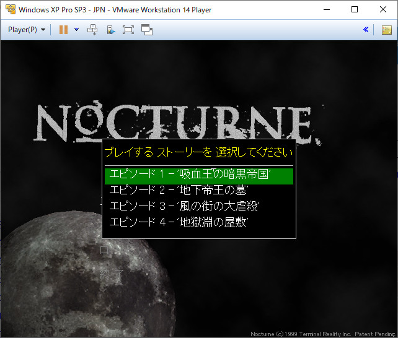Close the VMware Player window
This screenshot has height=338, width=398.
point(383,10)
